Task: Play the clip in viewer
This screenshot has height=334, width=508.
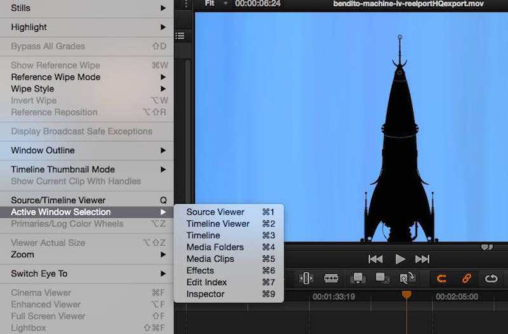Action: tap(400, 259)
